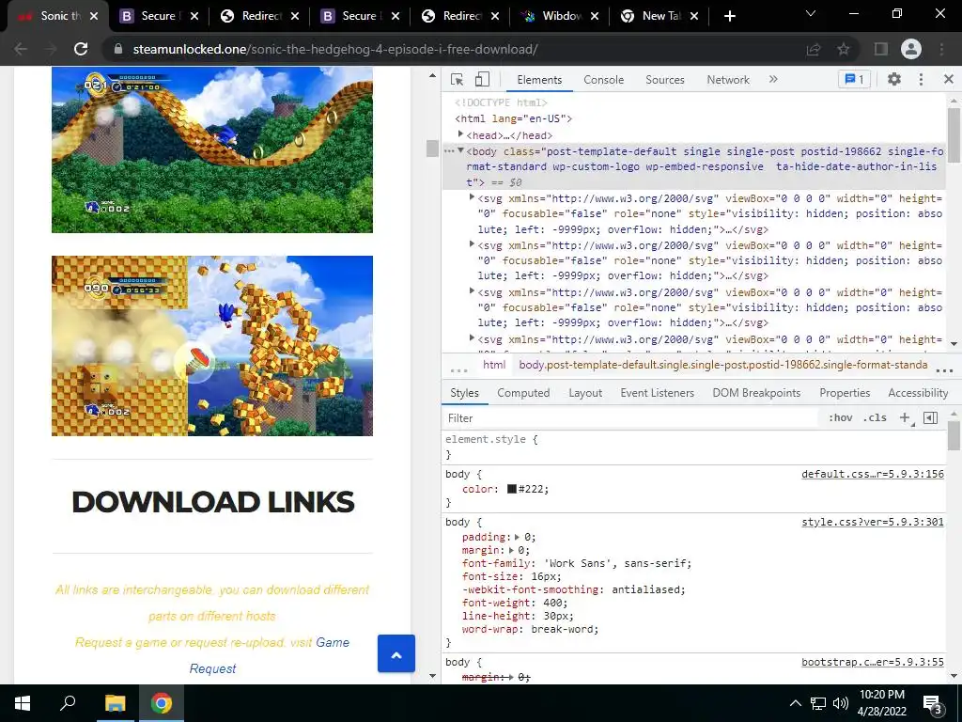Open the style.css?ver=5.9.3:301 source link
This screenshot has width=962, height=722.
pos(873,522)
